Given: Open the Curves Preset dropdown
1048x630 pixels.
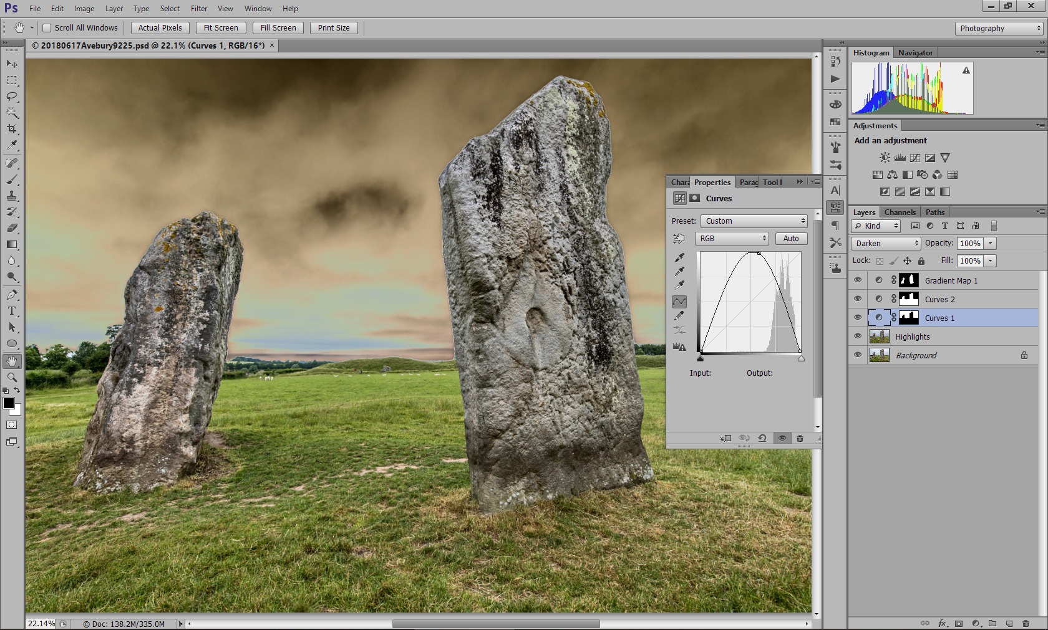Looking at the screenshot, I should [754, 221].
